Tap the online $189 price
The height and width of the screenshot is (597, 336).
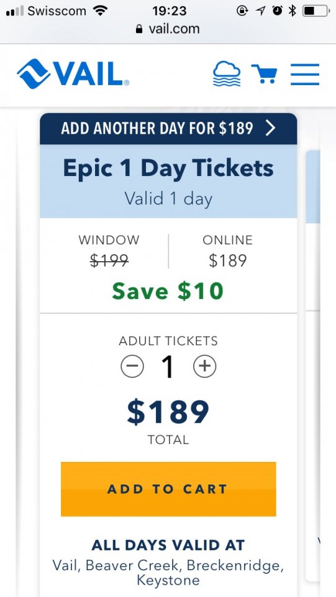pyautogui.click(x=228, y=261)
